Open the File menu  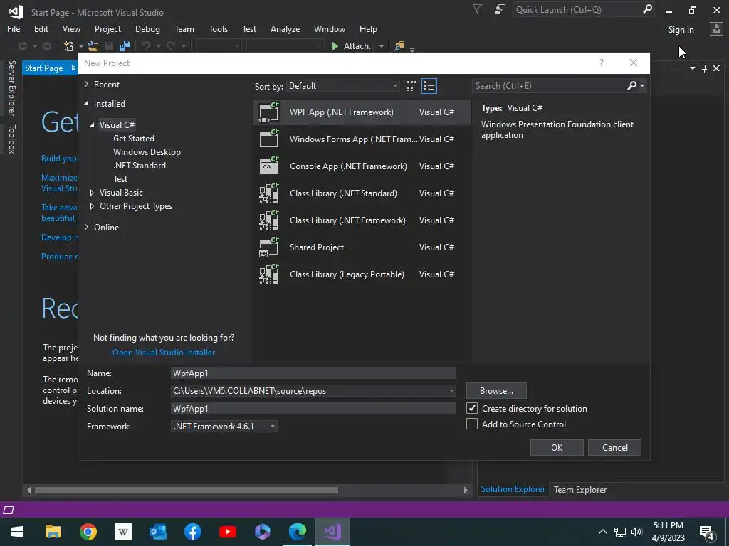pyautogui.click(x=14, y=28)
